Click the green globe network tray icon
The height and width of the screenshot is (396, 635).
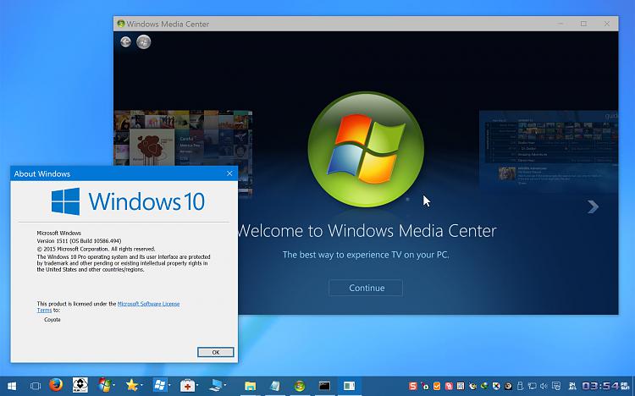484,386
